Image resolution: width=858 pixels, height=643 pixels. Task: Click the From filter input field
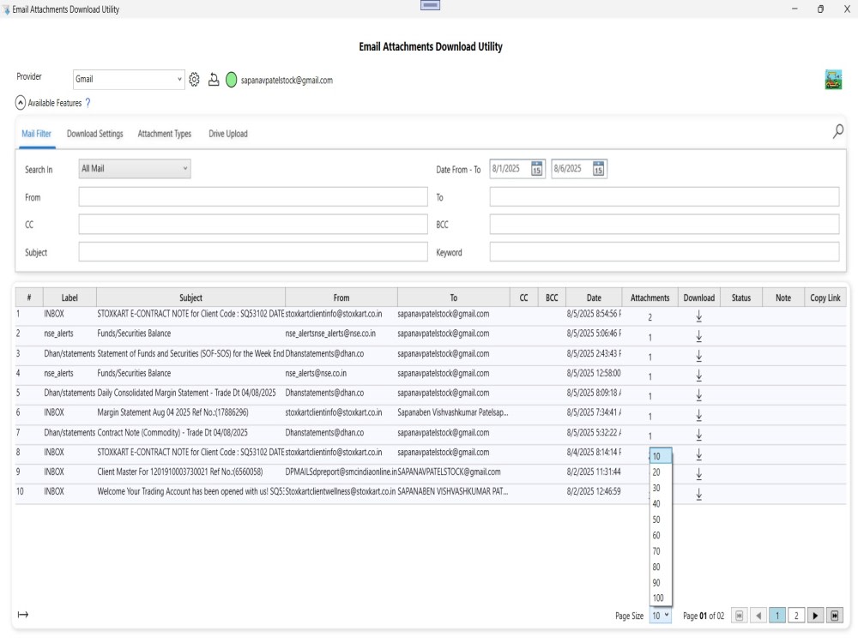click(x=253, y=197)
